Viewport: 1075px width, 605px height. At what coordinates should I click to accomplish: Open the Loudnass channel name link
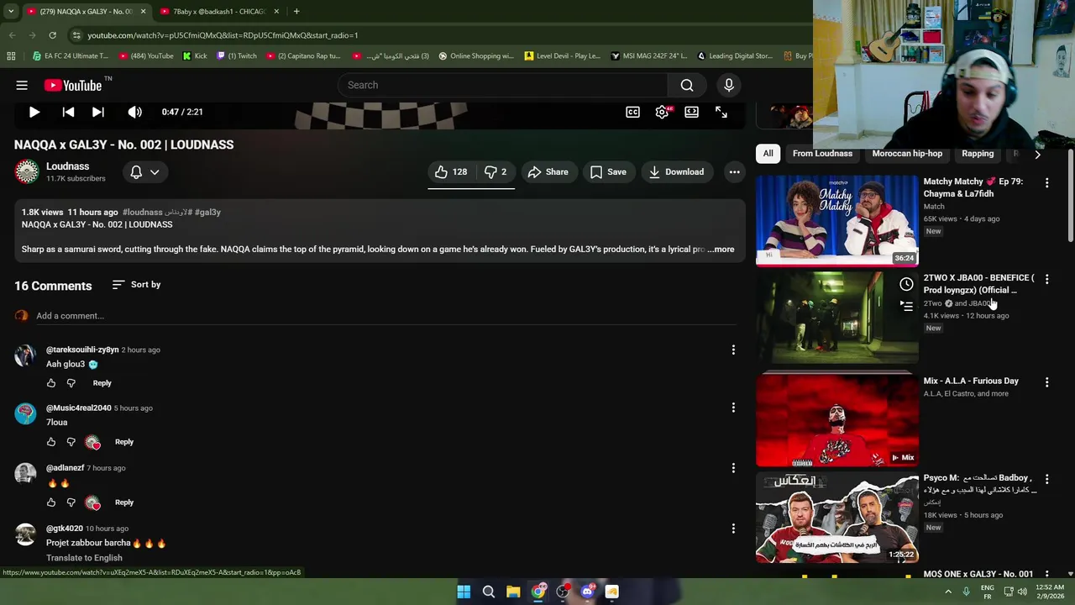click(x=67, y=166)
